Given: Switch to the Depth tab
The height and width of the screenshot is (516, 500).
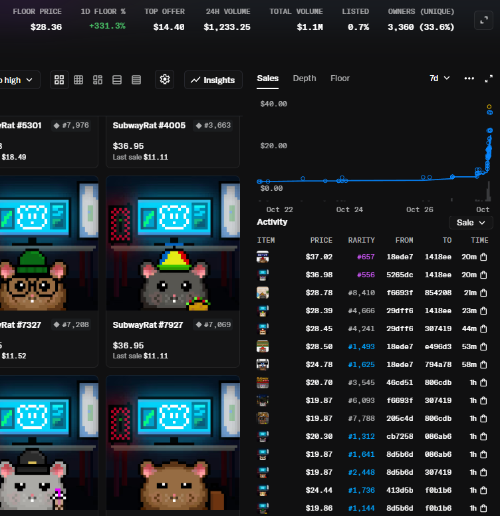Looking at the screenshot, I should click(305, 78).
